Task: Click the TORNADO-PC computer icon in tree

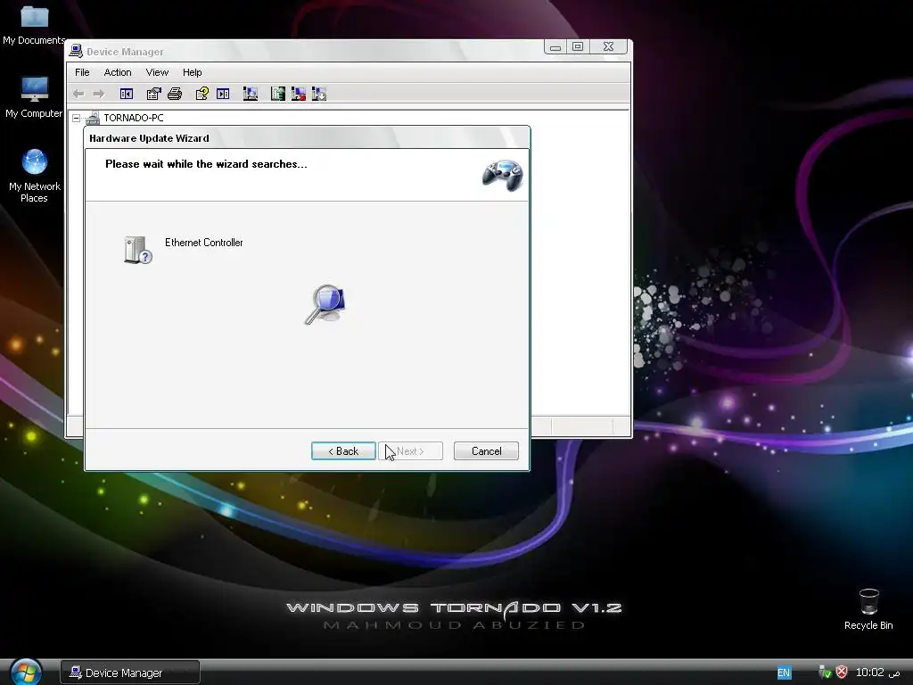Action: (x=93, y=119)
